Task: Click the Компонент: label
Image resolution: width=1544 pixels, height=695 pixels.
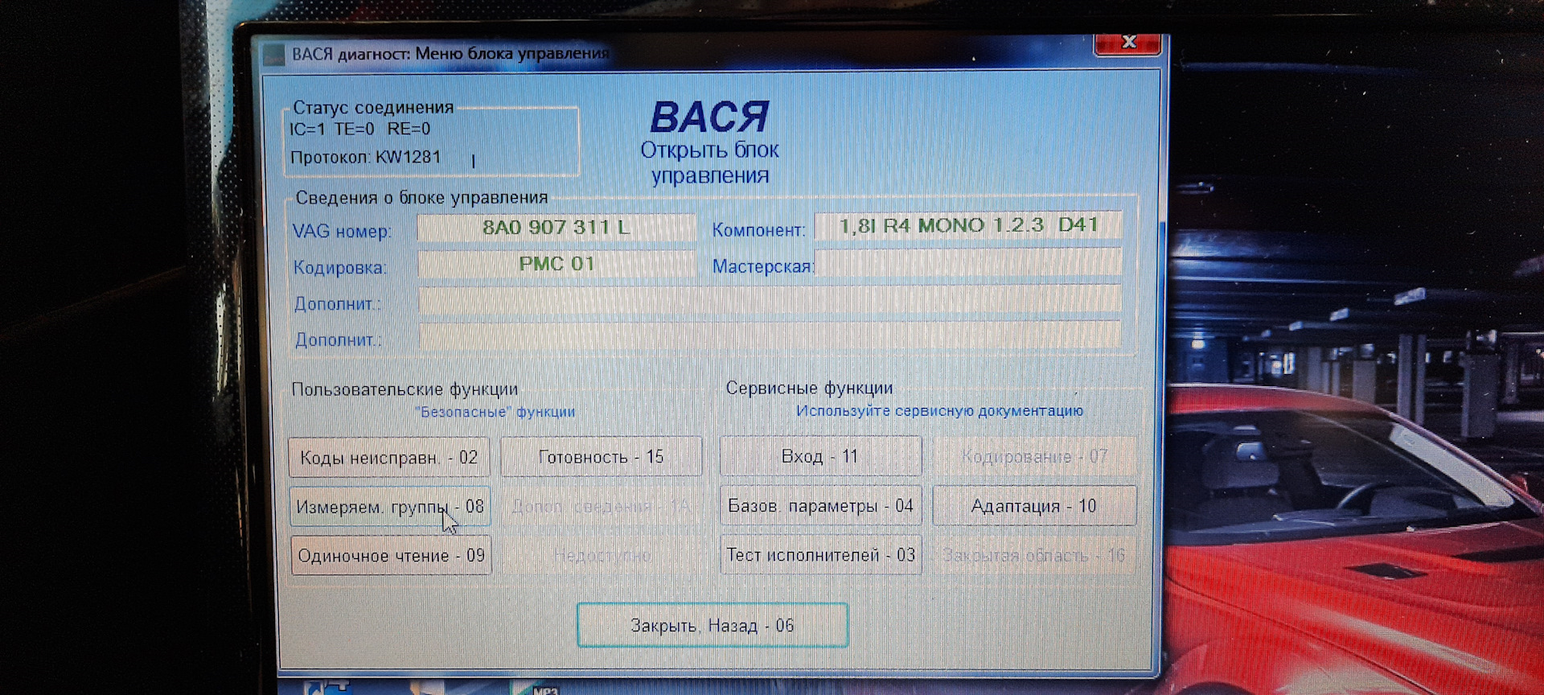Action: [758, 230]
